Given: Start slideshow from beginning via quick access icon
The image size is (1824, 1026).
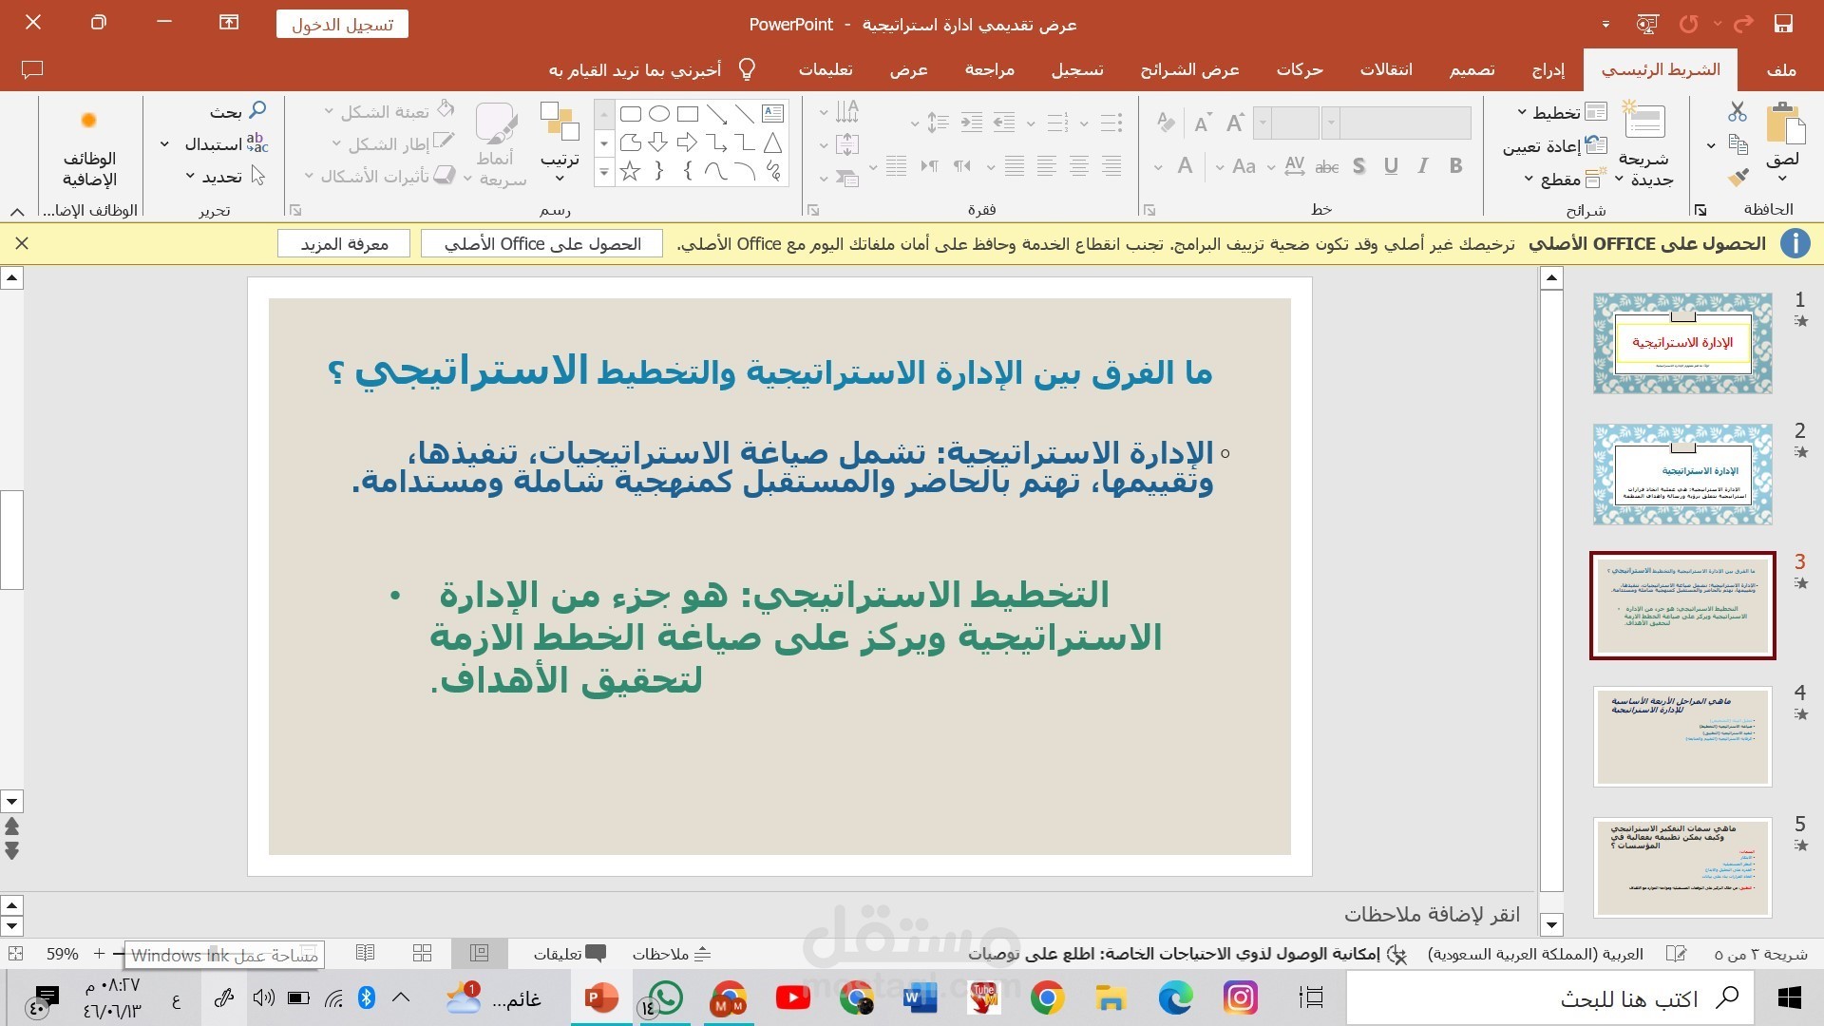Looking at the screenshot, I should click(1647, 24).
